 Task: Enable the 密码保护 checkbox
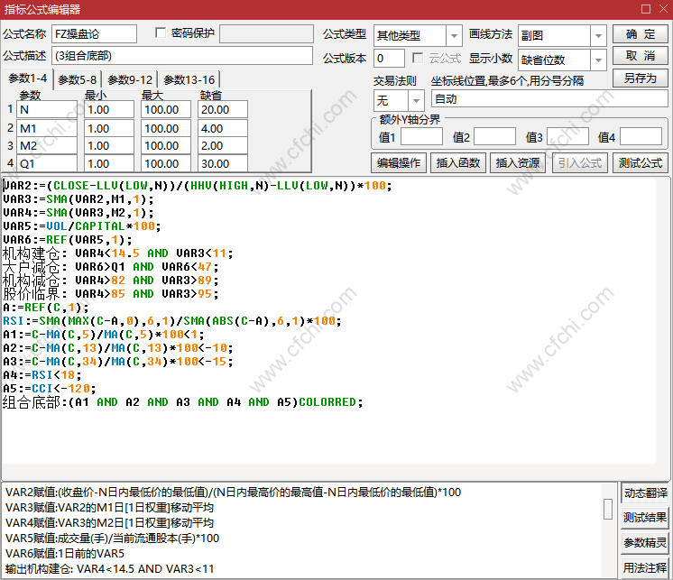coord(161,33)
